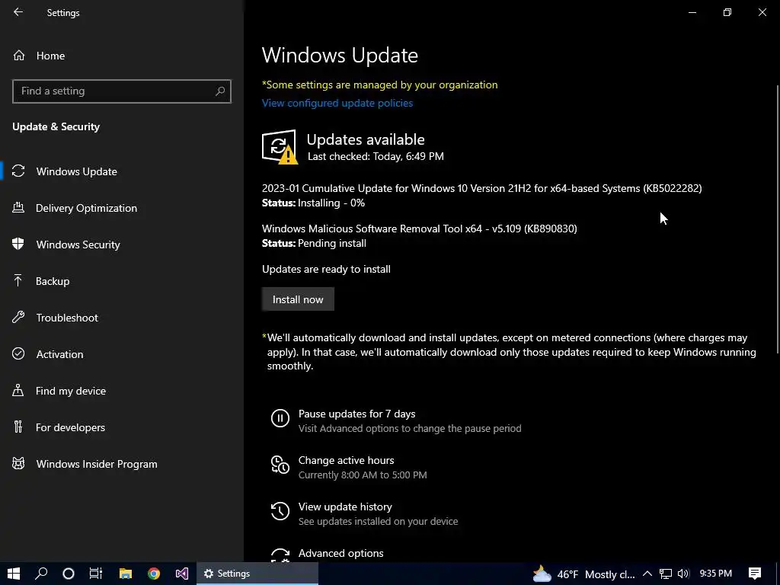The height and width of the screenshot is (585, 780).
Task: Click the Troubleshoot wrench icon
Action: pos(18,318)
